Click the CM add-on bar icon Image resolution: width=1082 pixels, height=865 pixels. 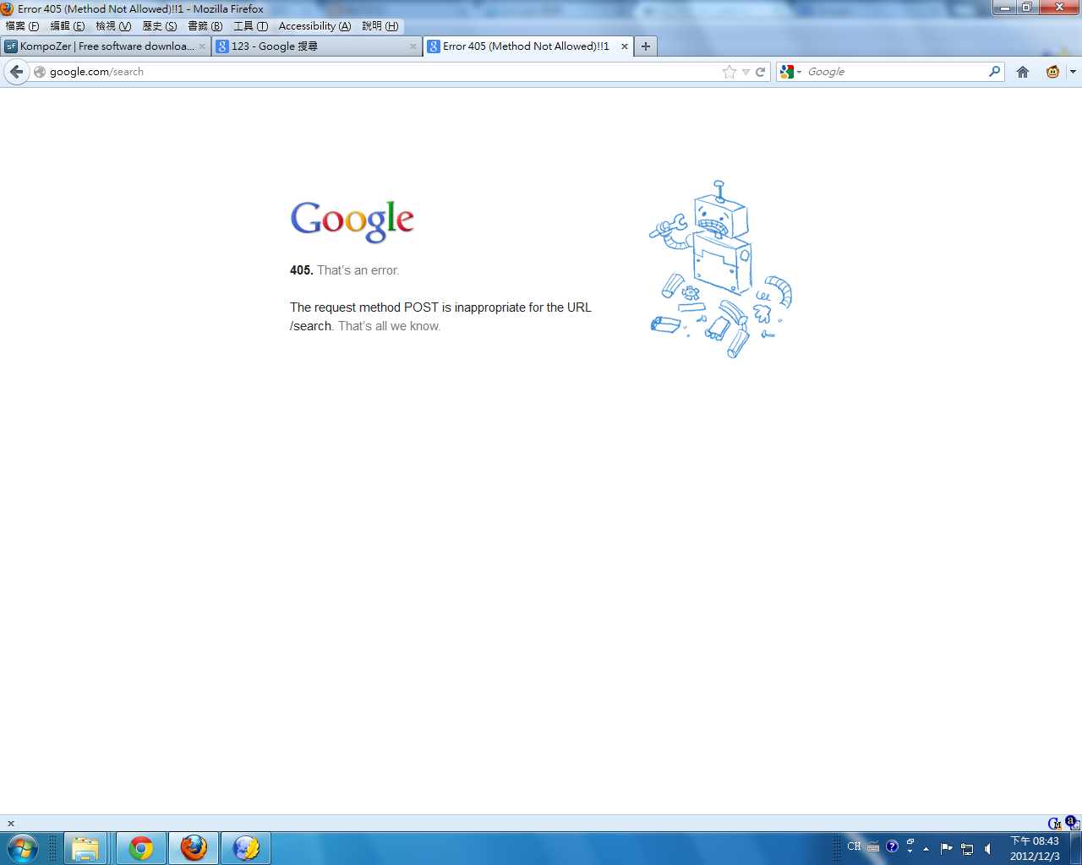(1054, 824)
